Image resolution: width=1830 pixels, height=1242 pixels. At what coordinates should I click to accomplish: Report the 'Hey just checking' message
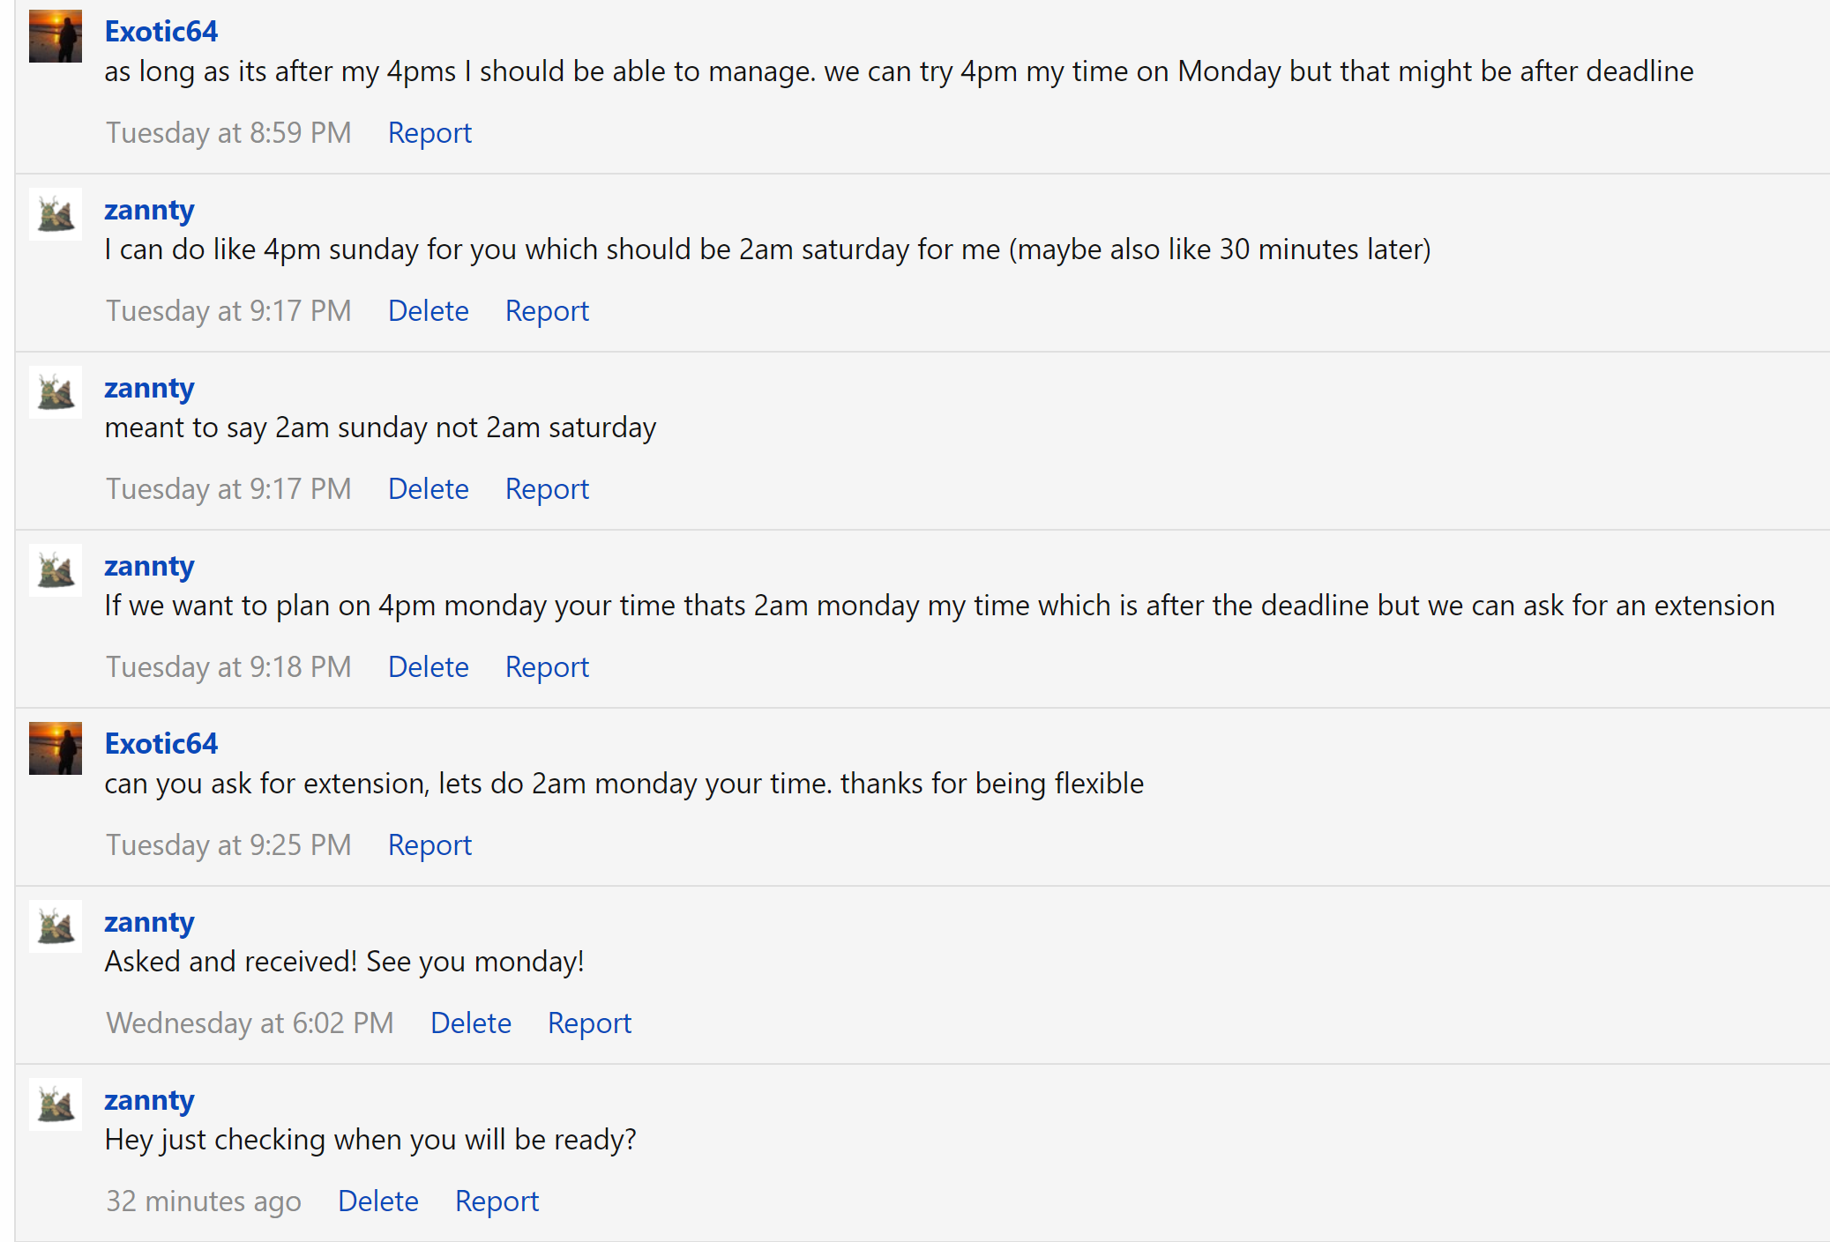(x=497, y=1201)
